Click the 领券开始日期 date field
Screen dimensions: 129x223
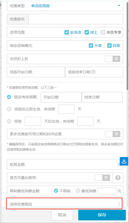point(36,72)
